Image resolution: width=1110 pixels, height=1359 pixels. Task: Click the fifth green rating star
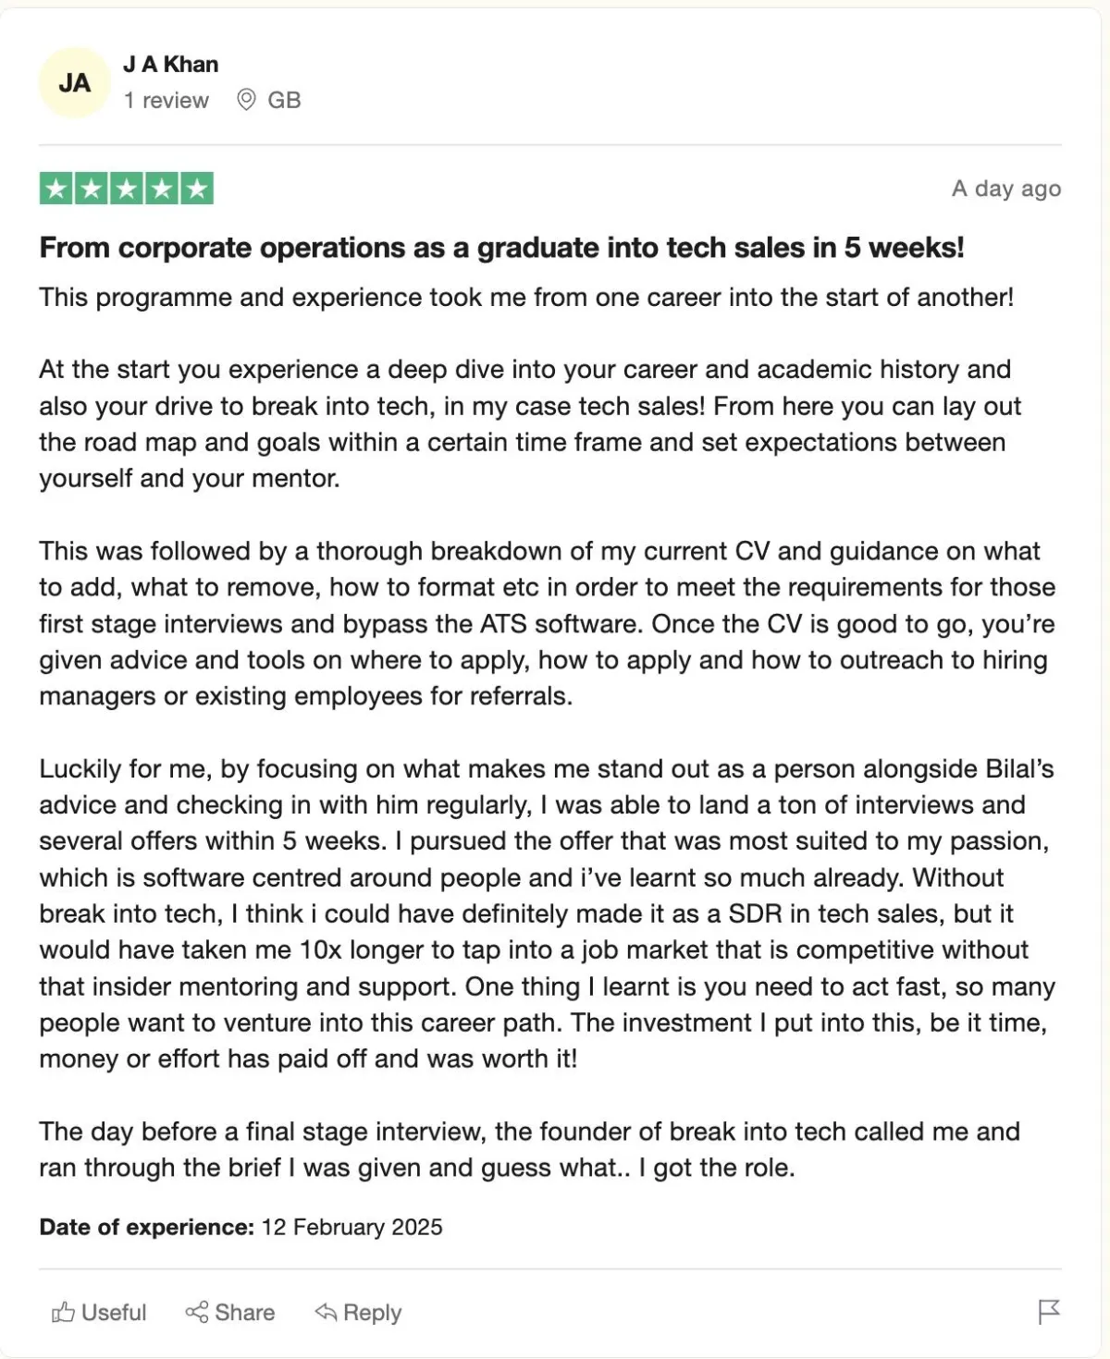point(196,189)
